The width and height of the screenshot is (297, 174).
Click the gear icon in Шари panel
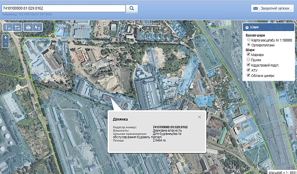[247, 27]
